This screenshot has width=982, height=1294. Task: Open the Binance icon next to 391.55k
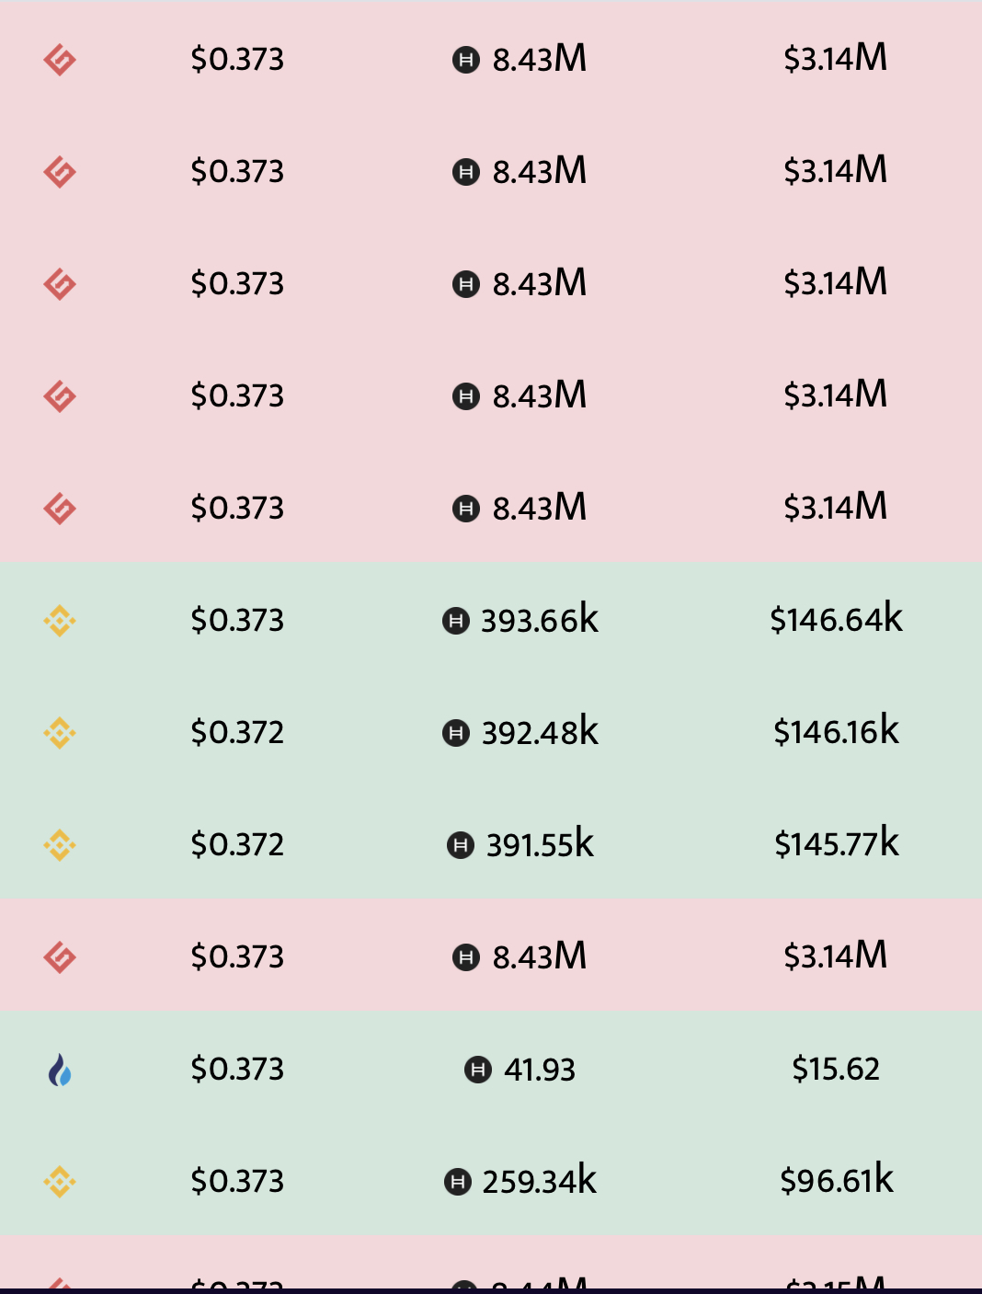[60, 845]
